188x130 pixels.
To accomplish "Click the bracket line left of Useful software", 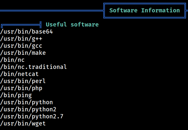I will click(21, 25).
